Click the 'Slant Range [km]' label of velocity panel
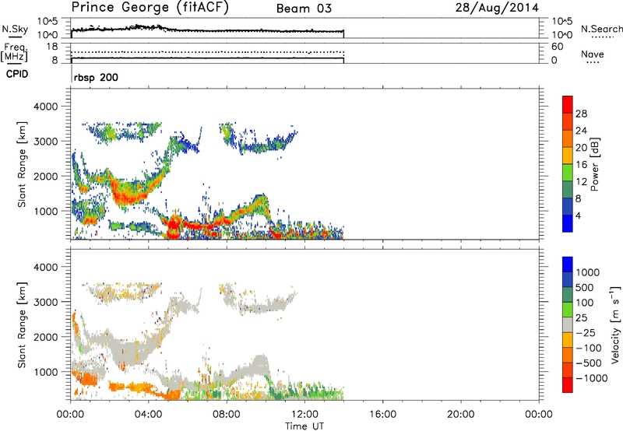 click(x=22, y=325)
